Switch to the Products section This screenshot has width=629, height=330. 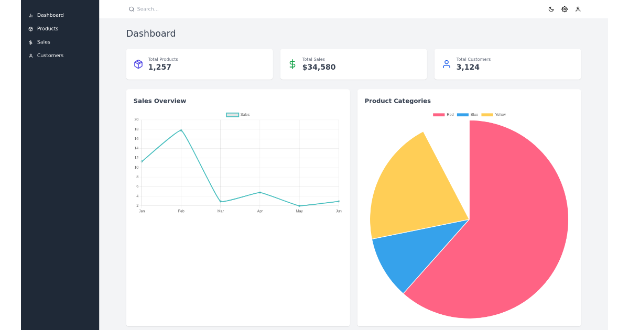(47, 28)
